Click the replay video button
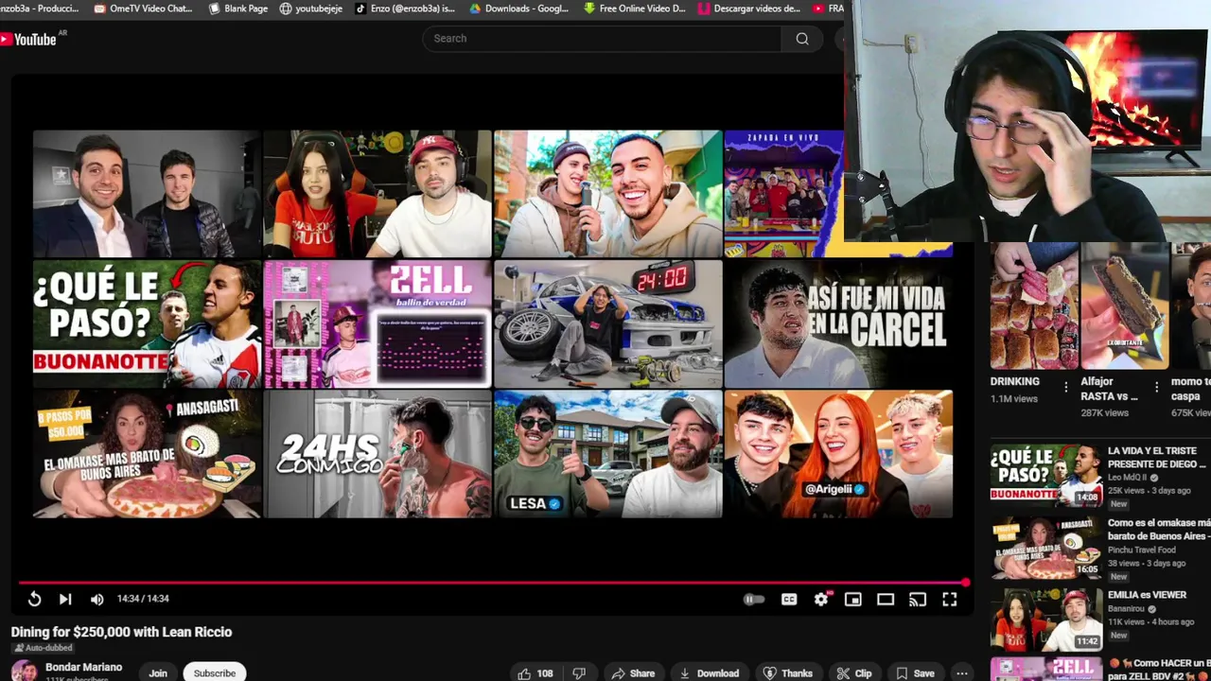The height and width of the screenshot is (681, 1211). [34, 599]
